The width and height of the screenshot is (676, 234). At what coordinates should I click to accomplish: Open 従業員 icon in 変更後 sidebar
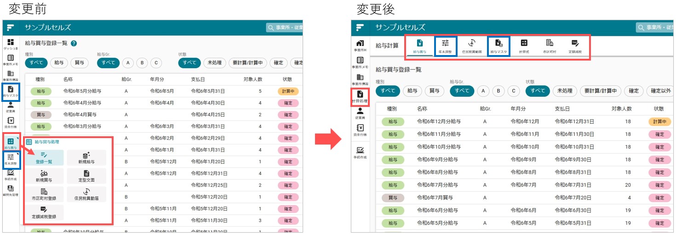click(360, 113)
